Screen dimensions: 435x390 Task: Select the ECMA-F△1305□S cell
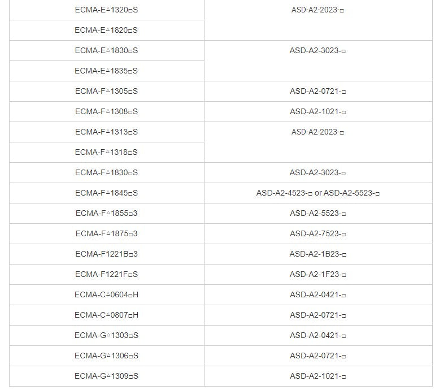pos(106,92)
